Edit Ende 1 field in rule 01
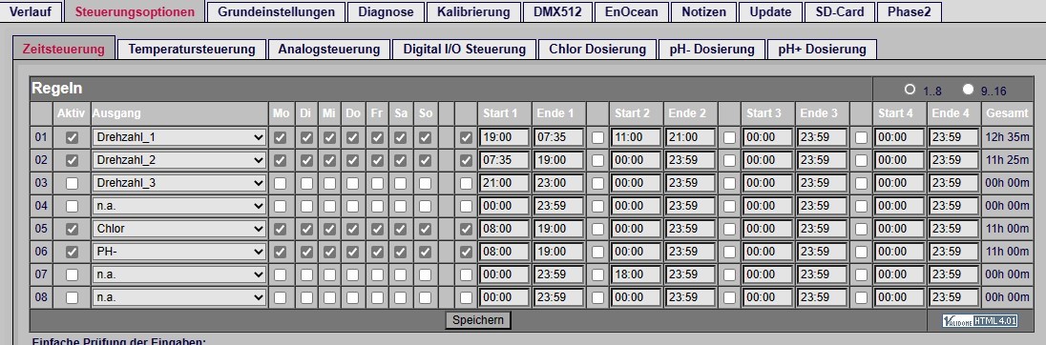 (559, 137)
